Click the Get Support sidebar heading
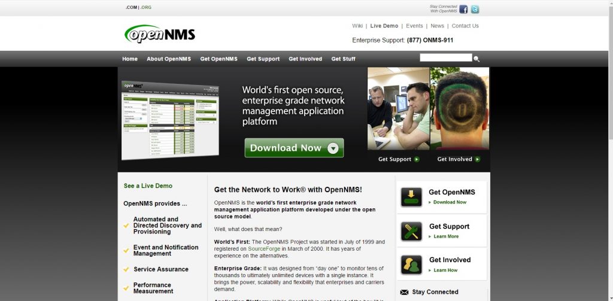 449,227
